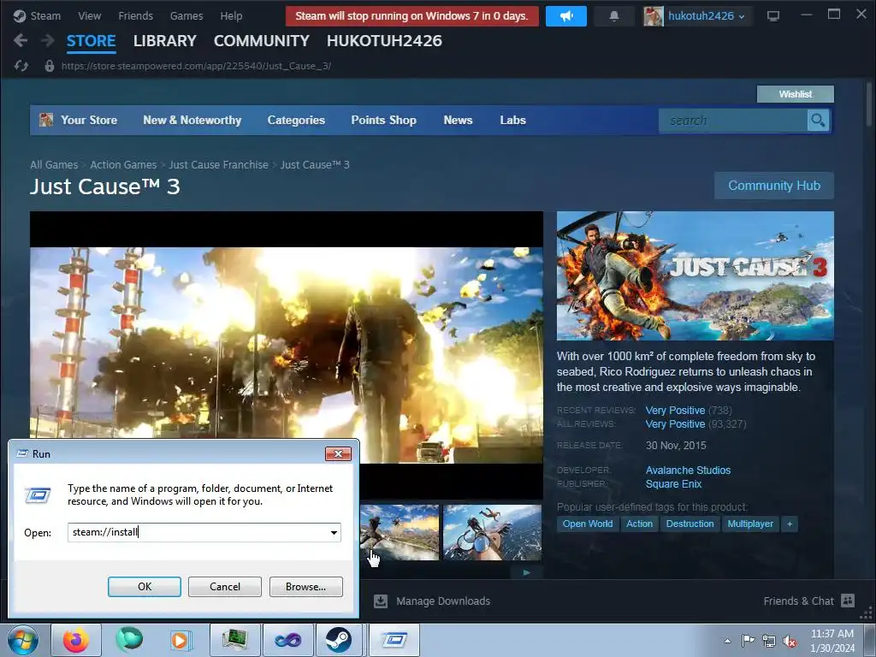Open the Friends menu
This screenshot has width=876, height=657.
click(135, 15)
